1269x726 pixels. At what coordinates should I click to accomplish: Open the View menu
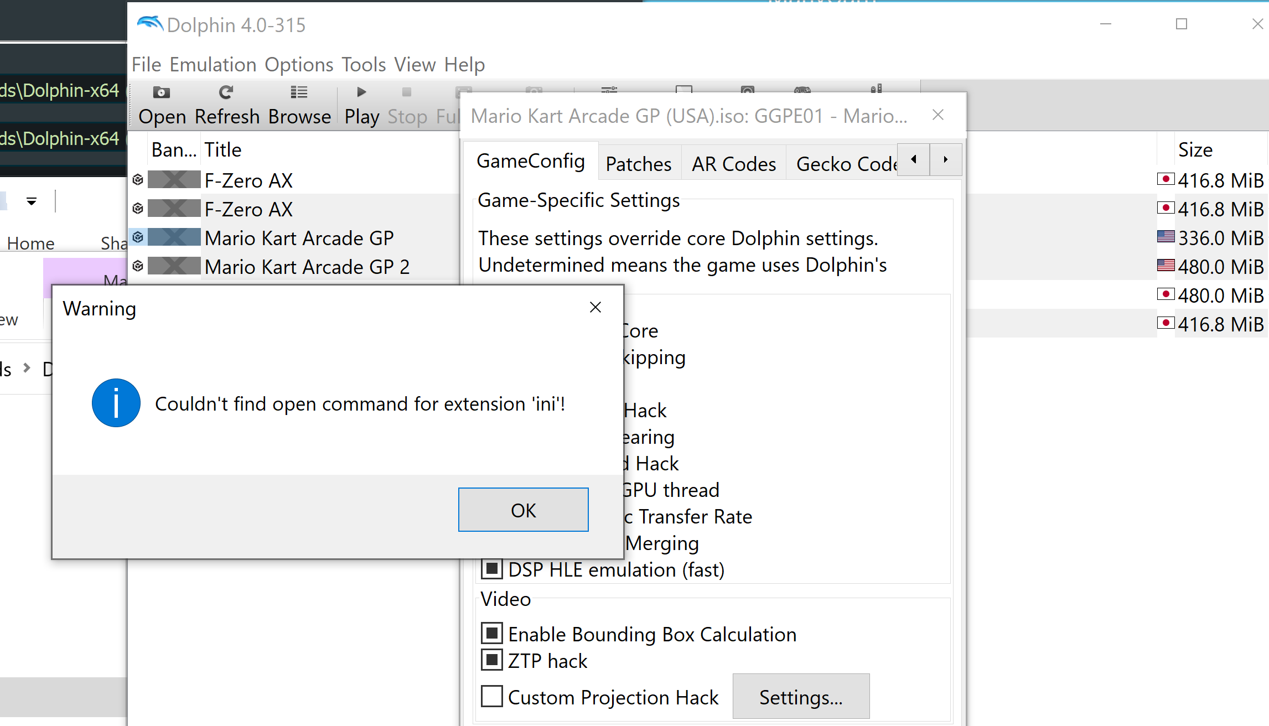pyautogui.click(x=415, y=65)
